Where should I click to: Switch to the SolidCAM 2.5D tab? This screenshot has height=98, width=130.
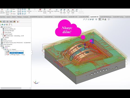pos(73,17)
